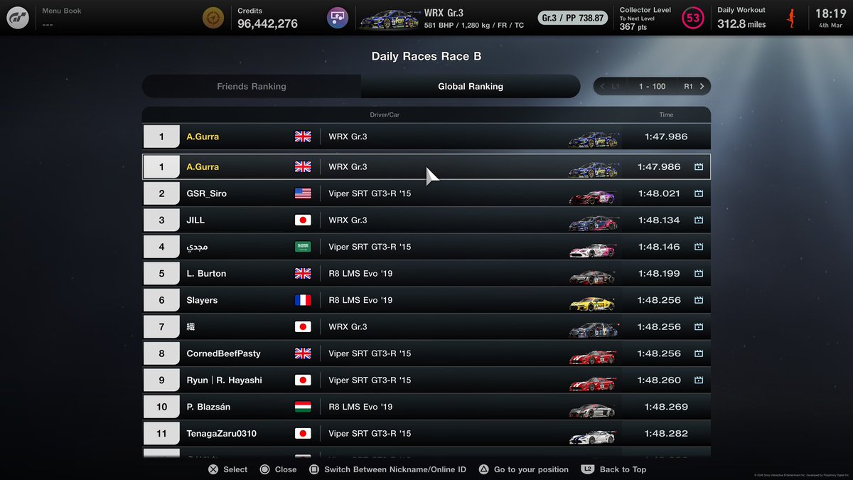The image size is (853, 480).
Task: Click the Select cross button prompt
Action: coord(227,469)
